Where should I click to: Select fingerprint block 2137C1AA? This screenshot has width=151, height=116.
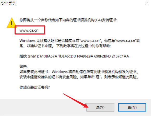120,56
